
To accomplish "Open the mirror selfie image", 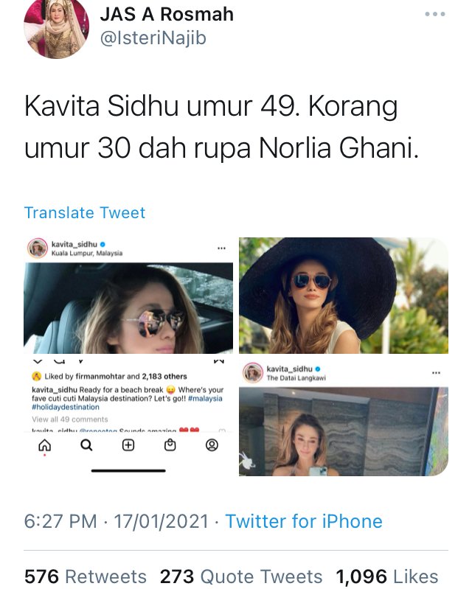I will point(344,431).
